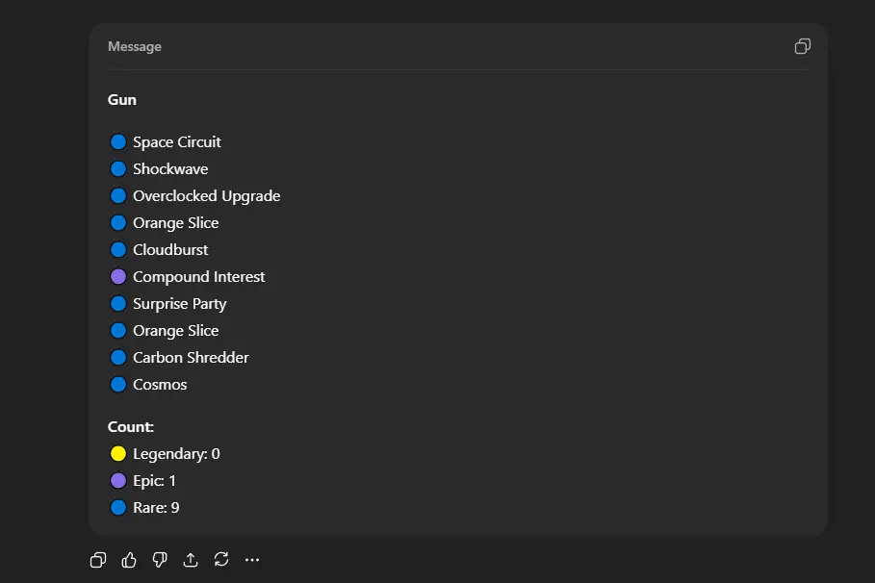The width and height of the screenshot is (875, 583).
Task: Click the Message header label
Action: coord(135,47)
